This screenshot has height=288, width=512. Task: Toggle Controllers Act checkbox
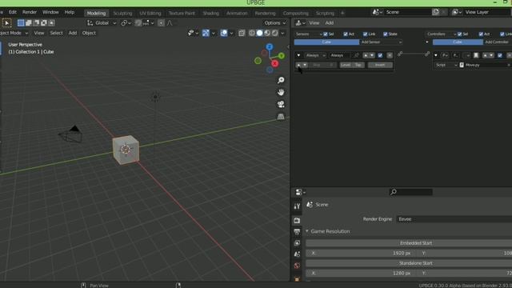tap(481, 34)
